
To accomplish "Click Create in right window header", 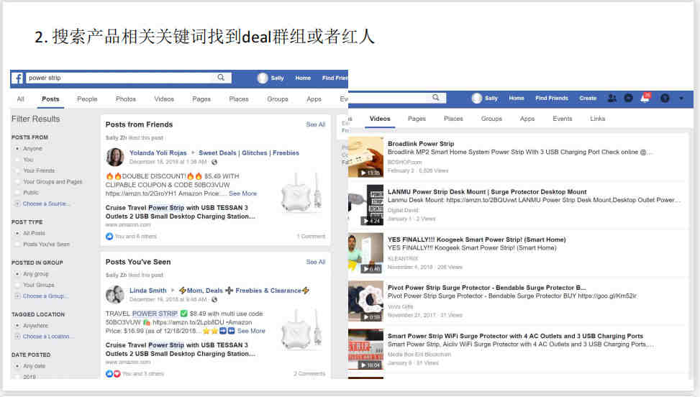I will (x=588, y=98).
